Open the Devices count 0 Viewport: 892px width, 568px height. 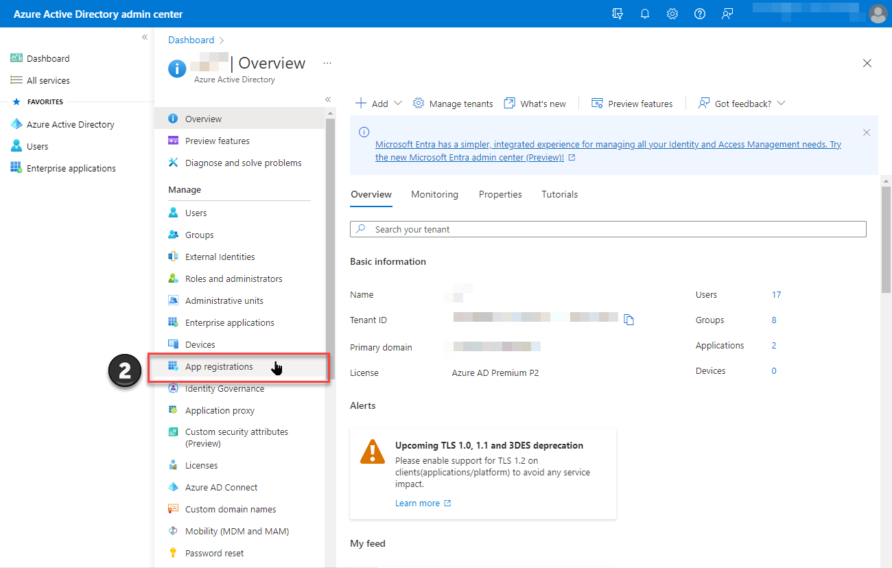774,371
